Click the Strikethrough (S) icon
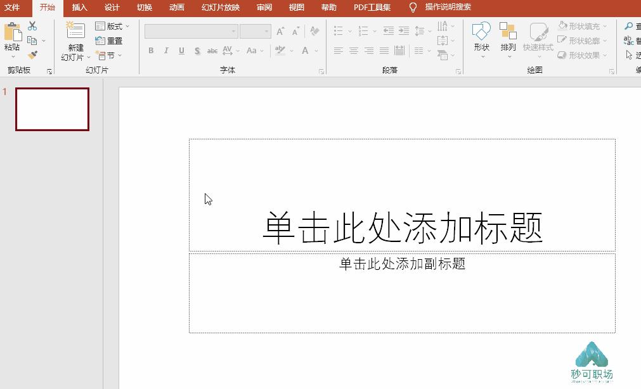This screenshot has width=641, height=389. [x=197, y=51]
